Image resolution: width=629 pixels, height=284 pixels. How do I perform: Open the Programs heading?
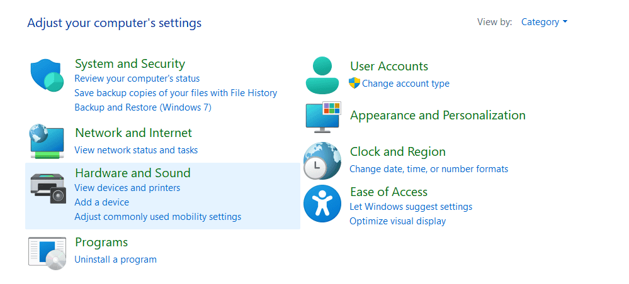[x=101, y=243]
